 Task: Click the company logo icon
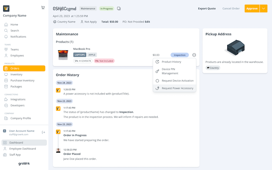[6, 9]
